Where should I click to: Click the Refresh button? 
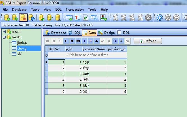(x=148, y=41)
